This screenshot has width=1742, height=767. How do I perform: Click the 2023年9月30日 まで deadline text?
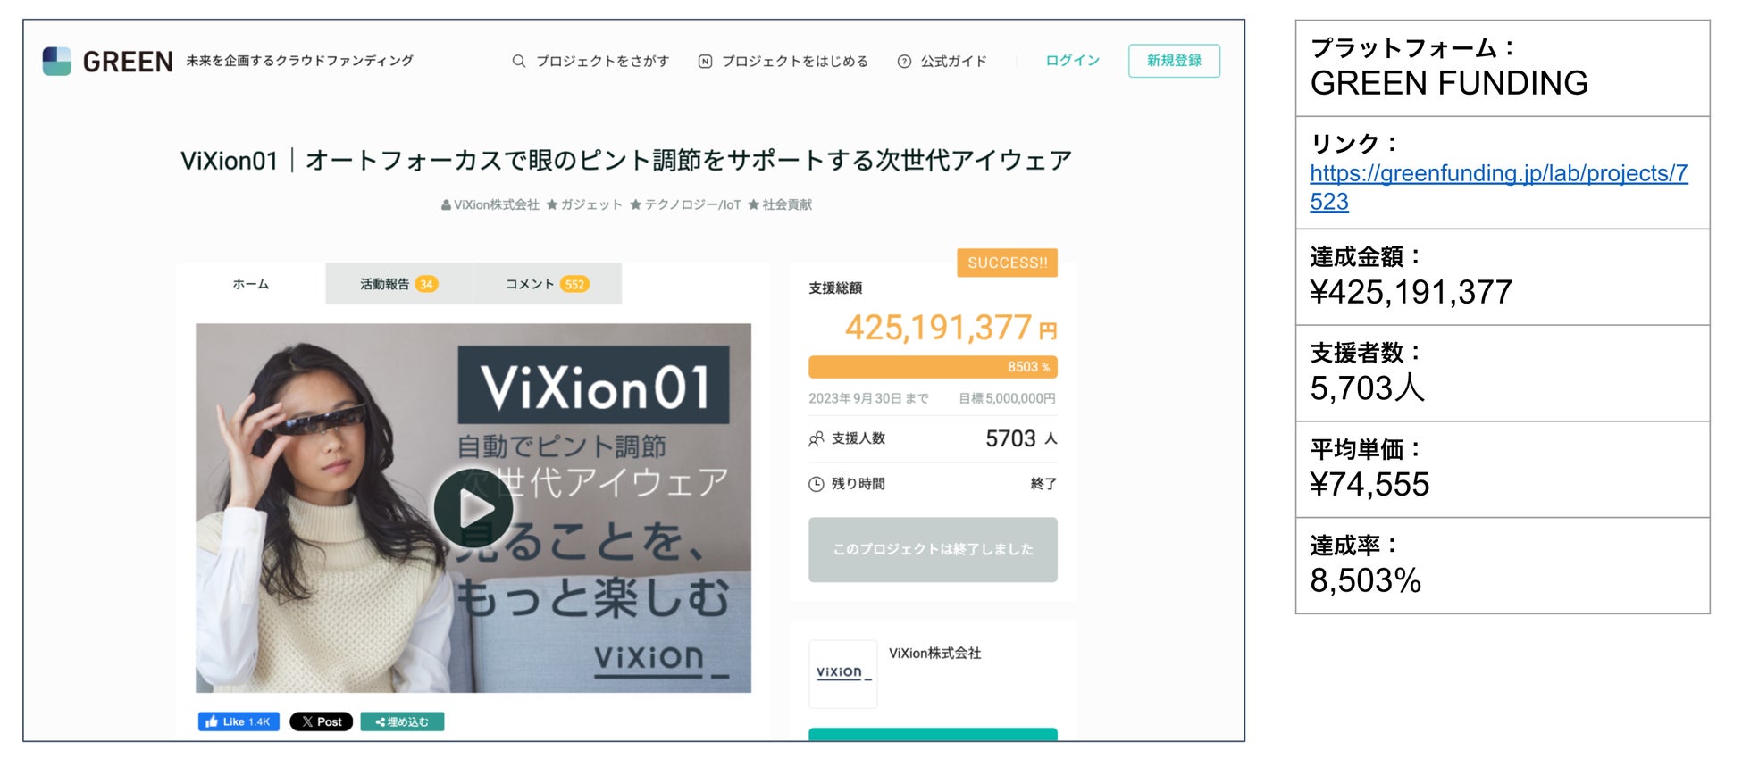click(x=868, y=398)
